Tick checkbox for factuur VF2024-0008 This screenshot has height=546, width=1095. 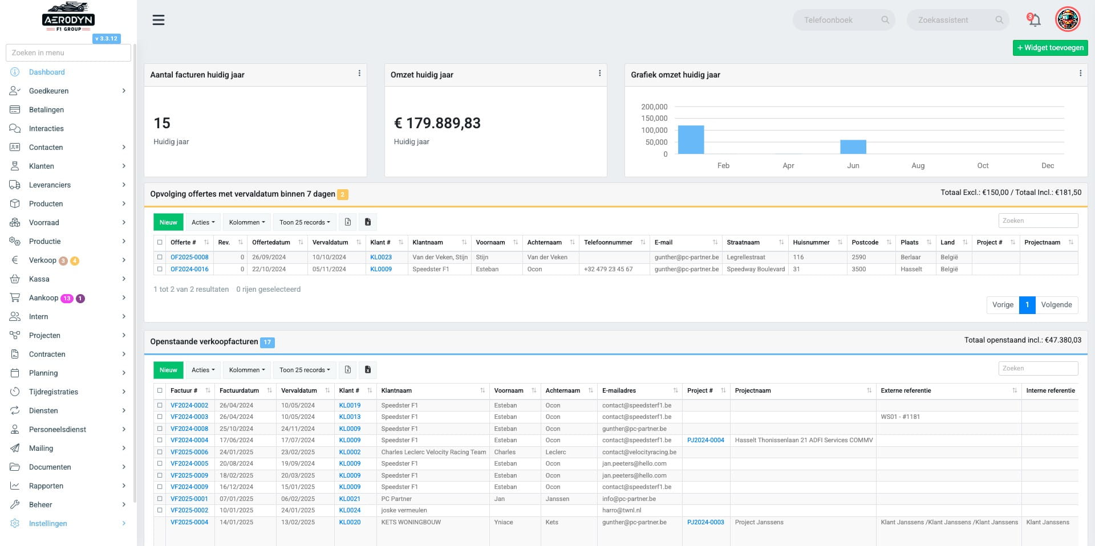pos(160,429)
